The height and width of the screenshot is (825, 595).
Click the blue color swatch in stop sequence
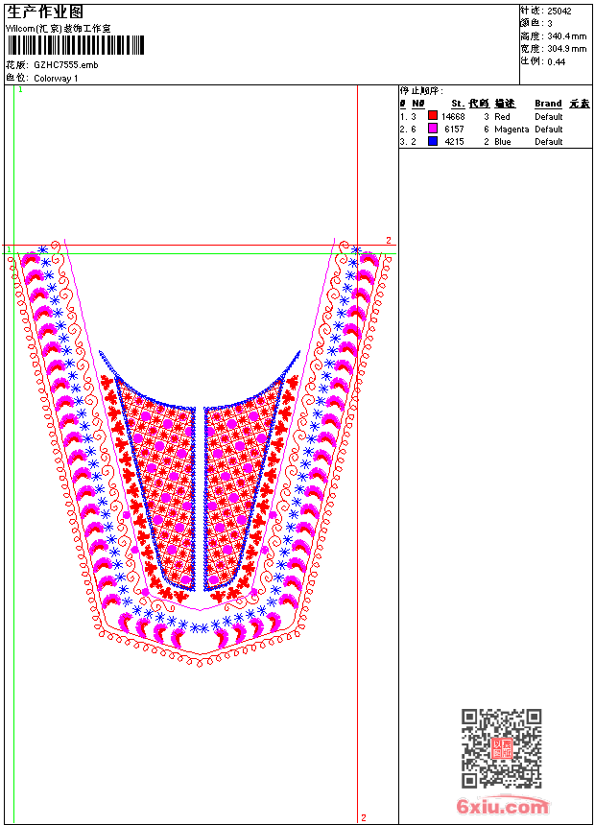[433, 141]
